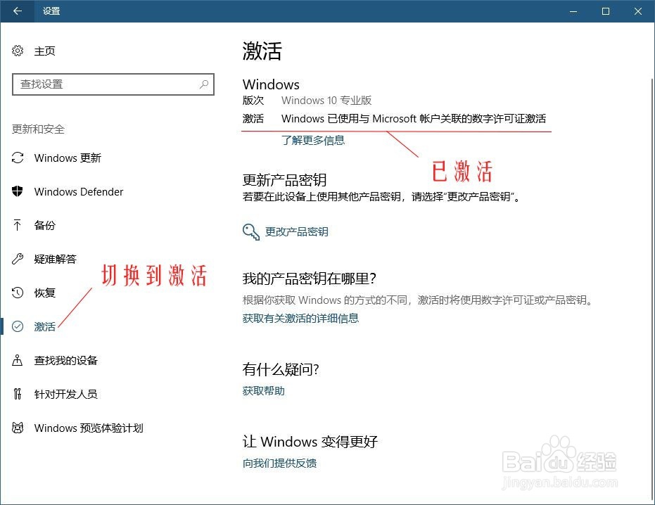Click inside the 查找设置 search field
The width and height of the screenshot is (655, 505).
coord(106,84)
